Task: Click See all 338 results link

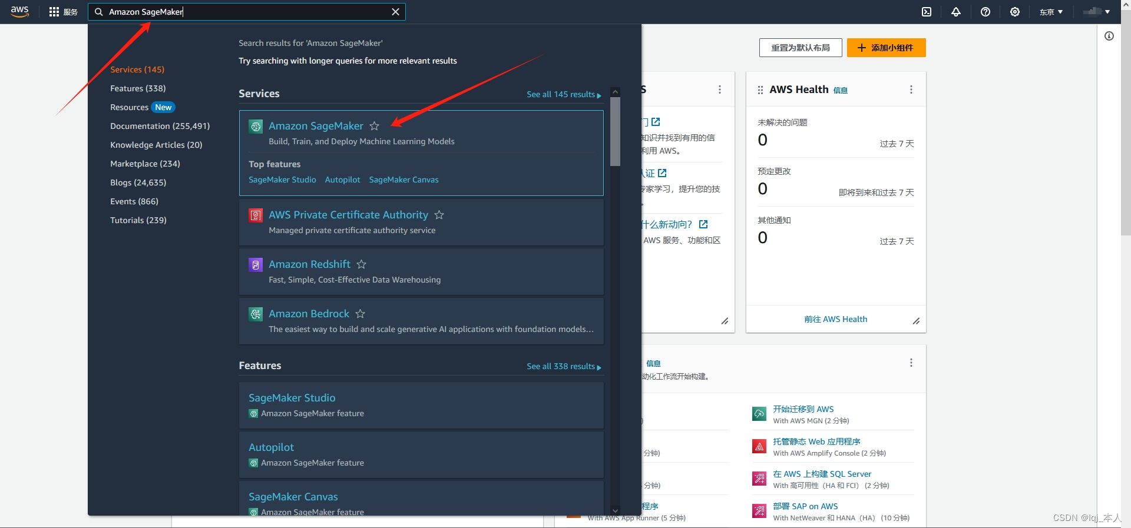Action: (x=564, y=366)
